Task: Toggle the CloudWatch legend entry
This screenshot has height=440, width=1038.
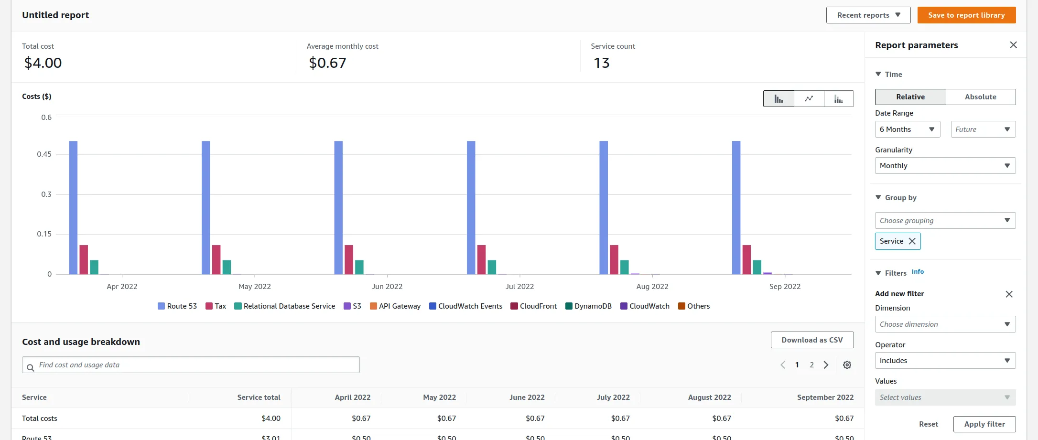Action: point(645,306)
